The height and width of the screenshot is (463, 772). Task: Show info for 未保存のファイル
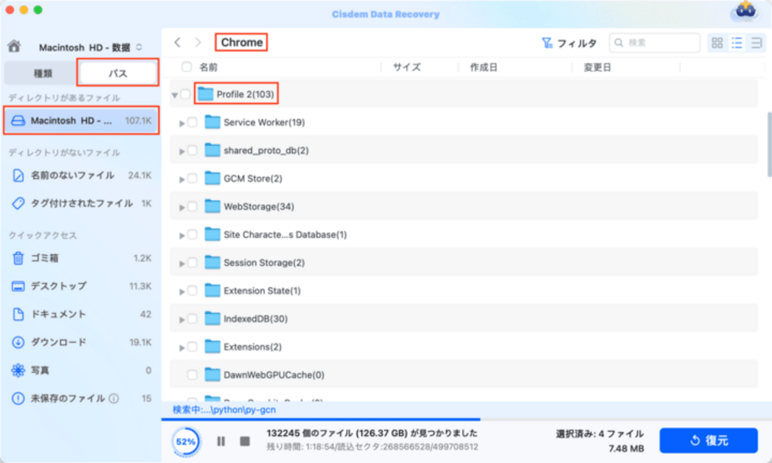pyautogui.click(x=114, y=398)
